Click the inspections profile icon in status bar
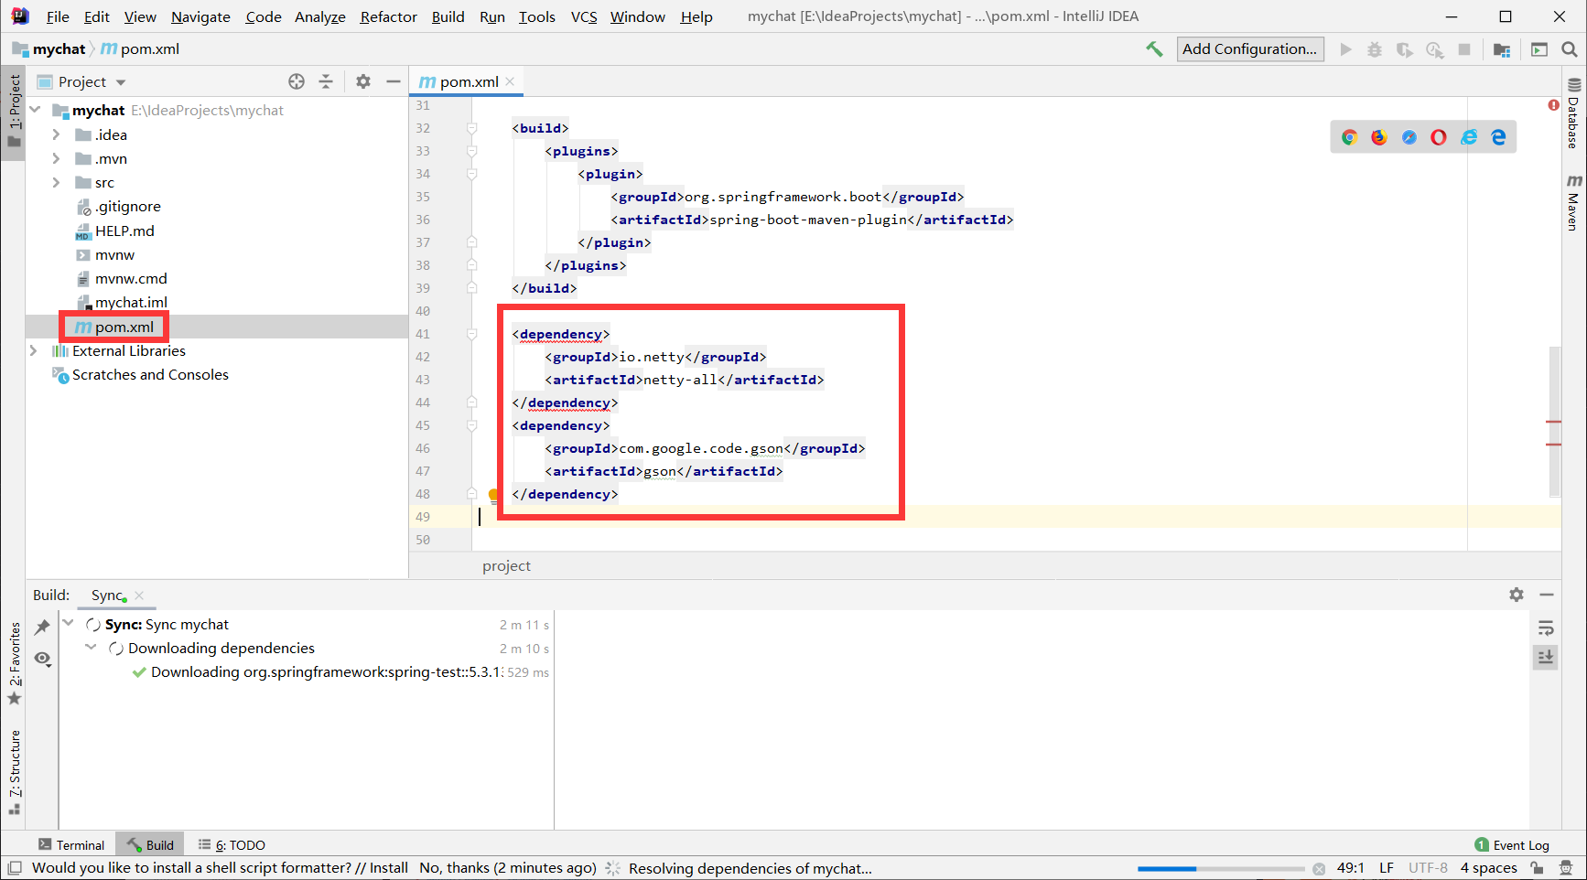 tap(1566, 868)
